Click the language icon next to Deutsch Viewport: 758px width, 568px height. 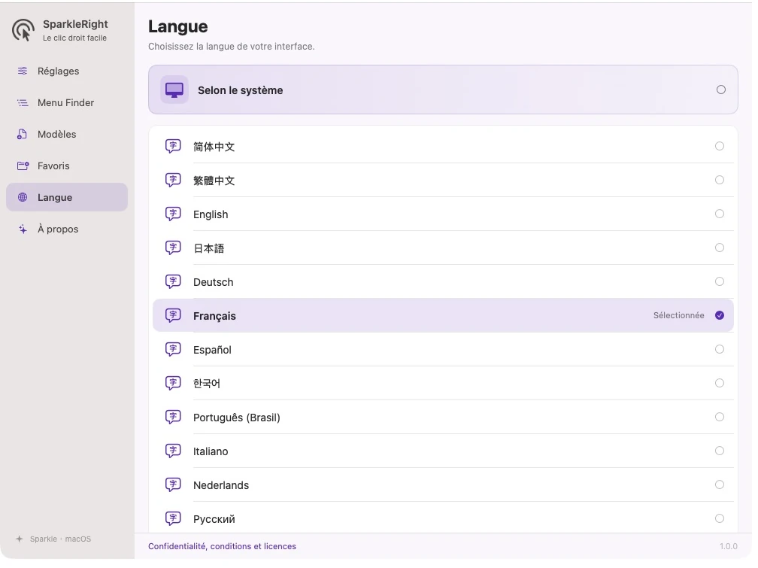coord(173,281)
